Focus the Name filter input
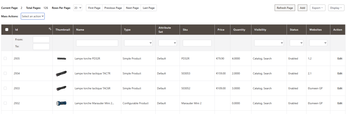 click(97, 43)
